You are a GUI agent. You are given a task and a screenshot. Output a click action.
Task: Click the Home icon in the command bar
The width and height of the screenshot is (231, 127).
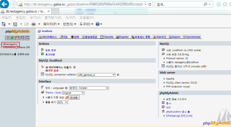point(4,24)
